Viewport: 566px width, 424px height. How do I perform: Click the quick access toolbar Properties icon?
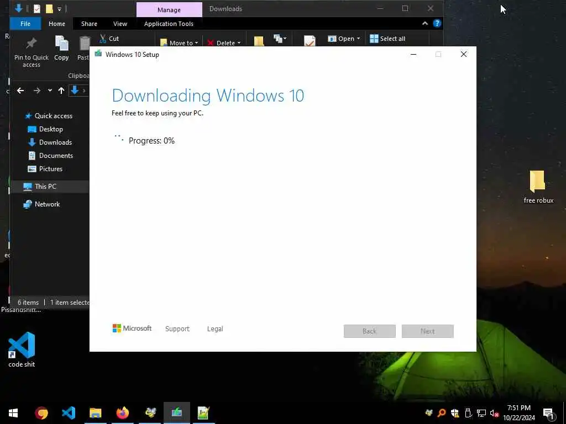pyautogui.click(x=37, y=9)
